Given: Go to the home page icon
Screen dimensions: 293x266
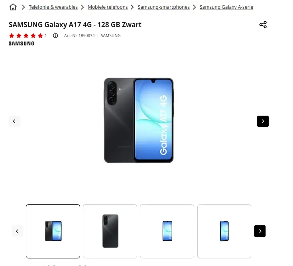Looking at the screenshot, I should [x=13, y=7].
